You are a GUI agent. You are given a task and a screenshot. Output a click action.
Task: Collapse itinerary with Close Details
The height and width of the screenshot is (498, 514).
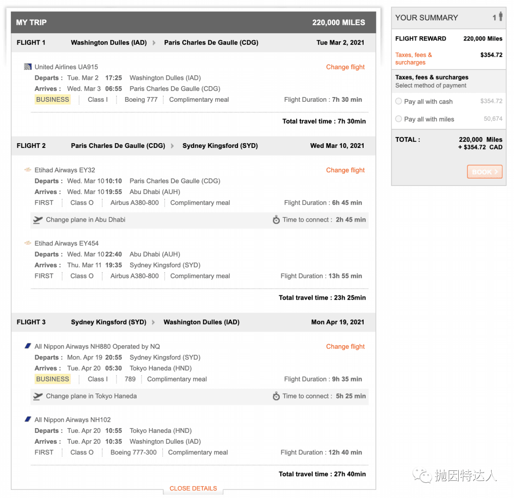click(x=193, y=488)
